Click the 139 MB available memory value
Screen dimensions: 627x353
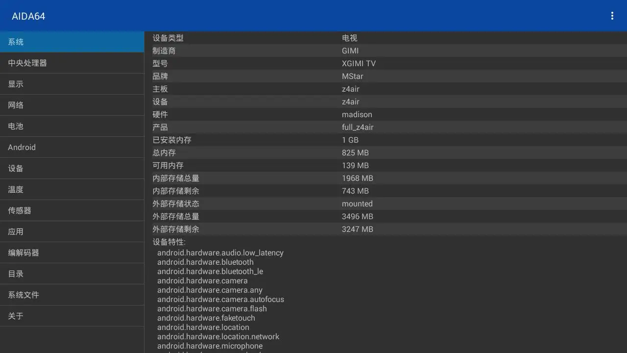pos(355,165)
